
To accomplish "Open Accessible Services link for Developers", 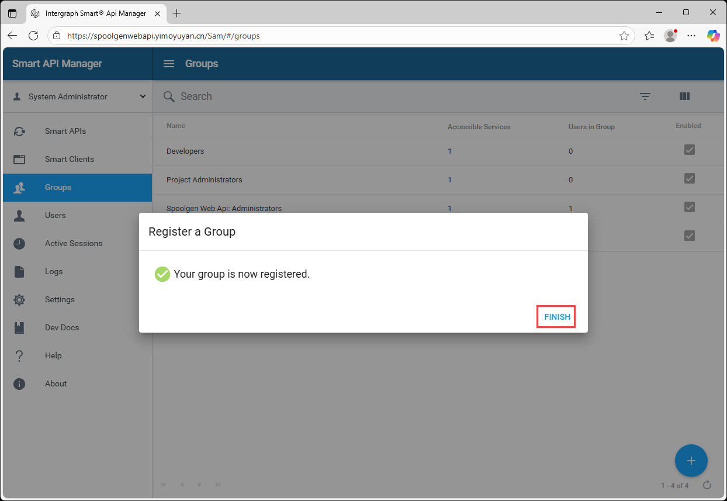I will tap(449, 151).
